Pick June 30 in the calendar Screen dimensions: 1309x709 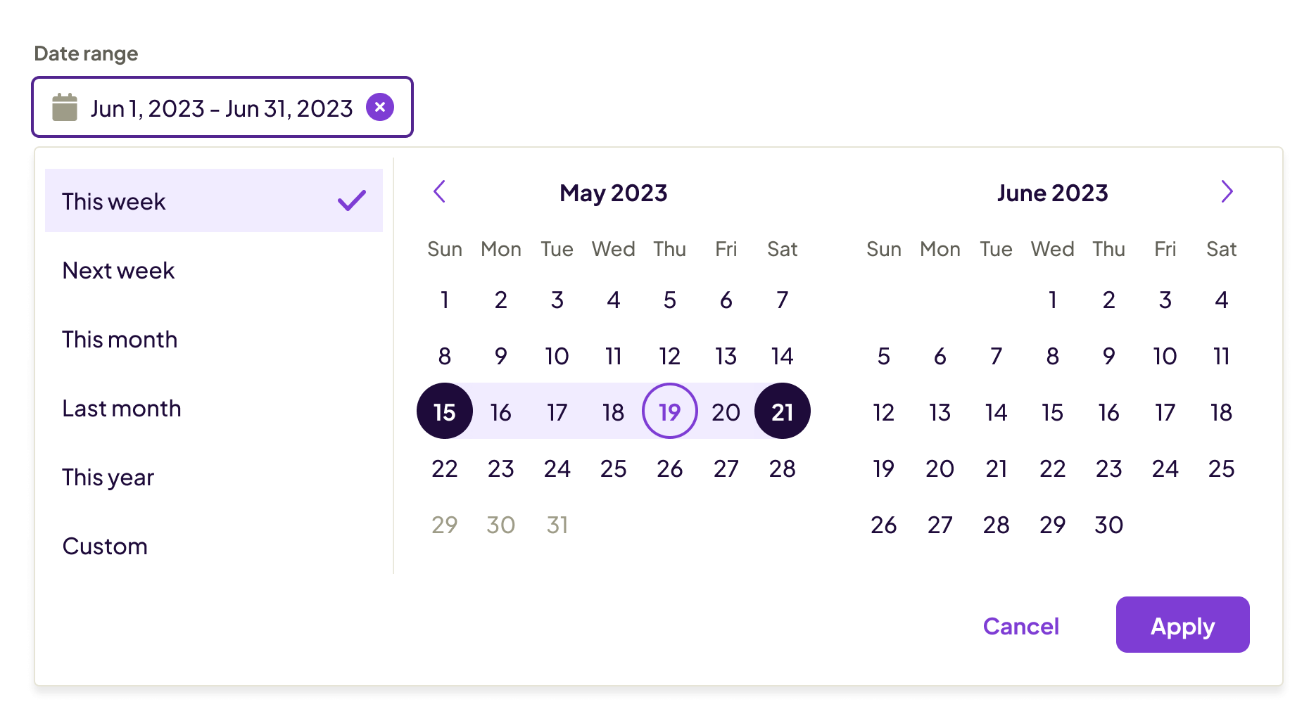[1108, 525]
